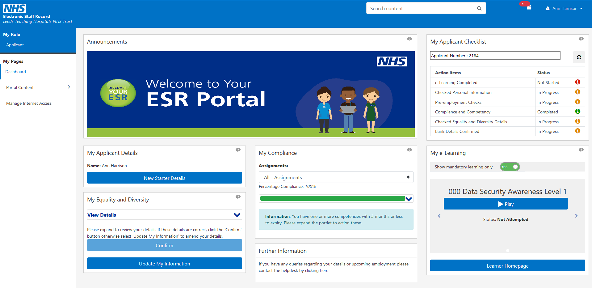Click the Checked Equality and Diversity Details item

pyautogui.click(x=471, y=122)
